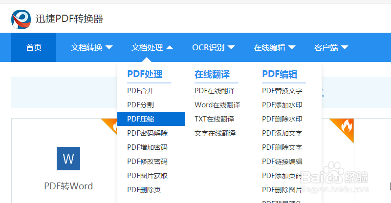Collapse the 文档处理 dropdown menu

click(x=152, y=47)
